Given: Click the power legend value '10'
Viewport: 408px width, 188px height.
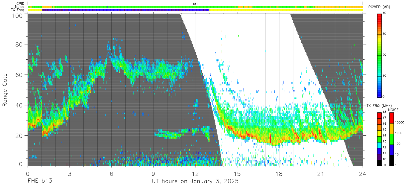Looking at the screenshot, I should [384, 76].
